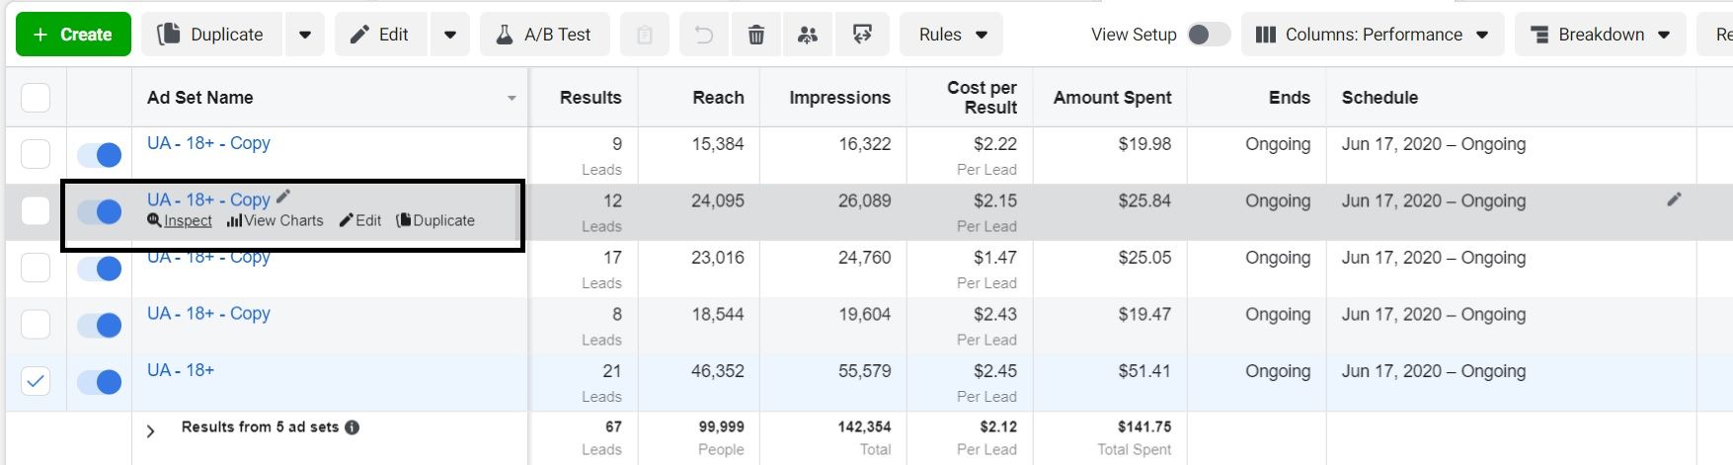Screen dimensions: 1733x465
Task: Open the Duplicate dropdown arrow
Action: pyautogui.click(x=305, y=35)
